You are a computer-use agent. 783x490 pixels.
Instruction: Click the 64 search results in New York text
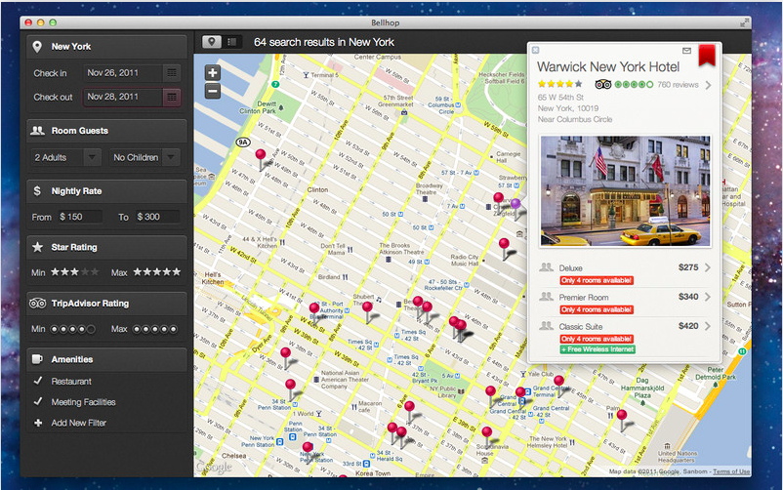coord(324,42)
